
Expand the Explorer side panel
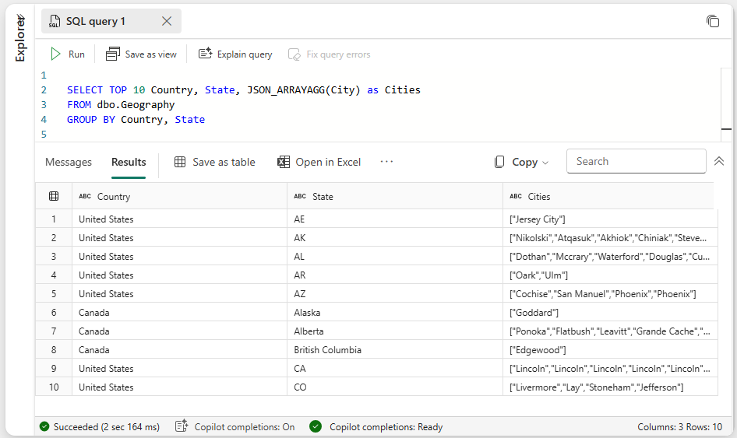(19, 37)
